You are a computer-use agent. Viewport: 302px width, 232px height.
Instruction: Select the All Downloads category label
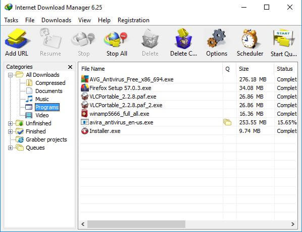point(42,75)
